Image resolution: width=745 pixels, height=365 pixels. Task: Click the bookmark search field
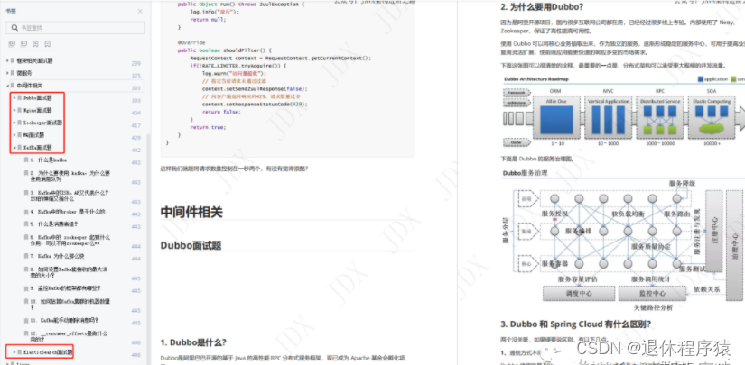pyautogui.click(x=76, y=28)
